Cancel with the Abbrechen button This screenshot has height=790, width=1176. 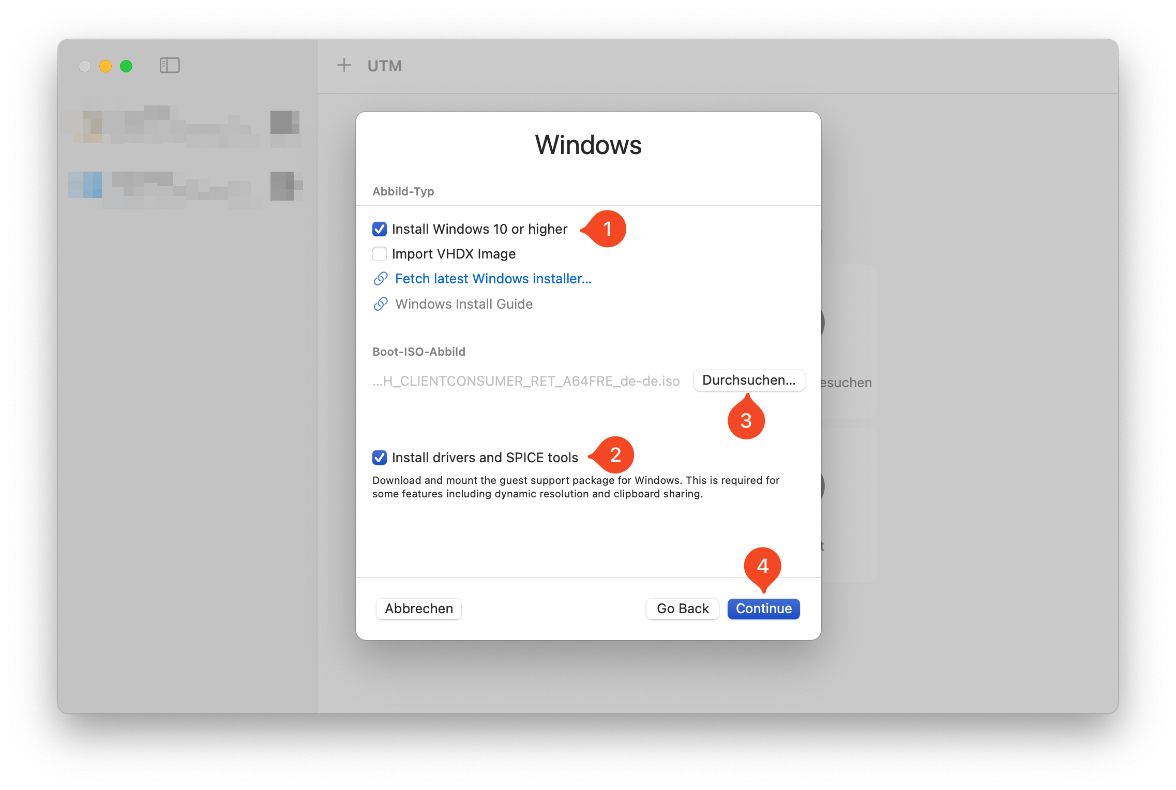coord(418,609)
